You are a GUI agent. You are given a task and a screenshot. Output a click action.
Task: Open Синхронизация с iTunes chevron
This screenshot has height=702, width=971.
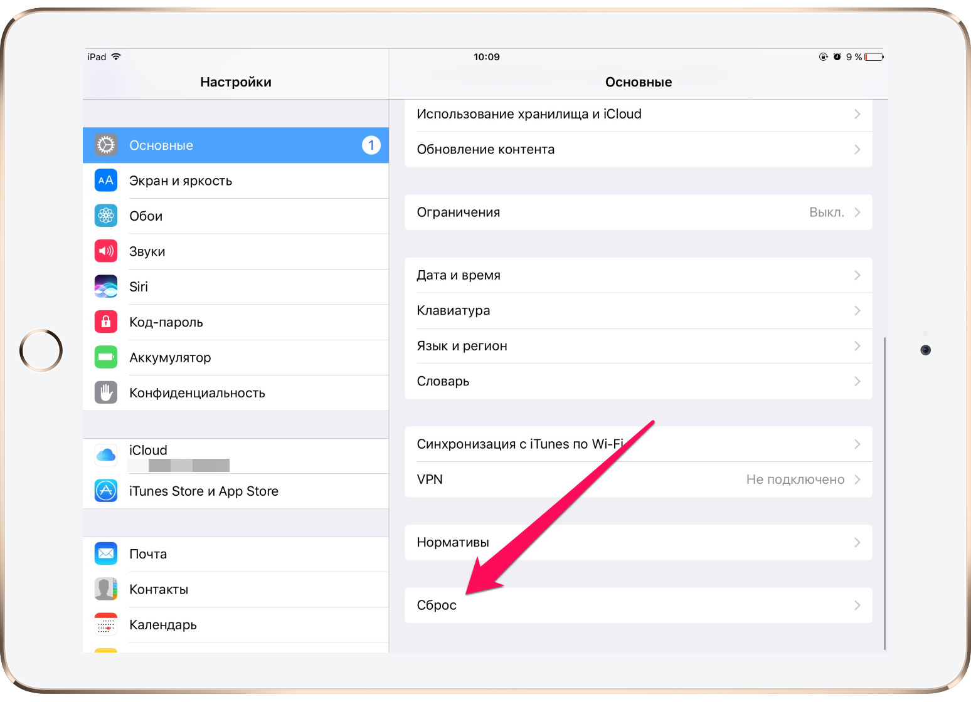857,444
